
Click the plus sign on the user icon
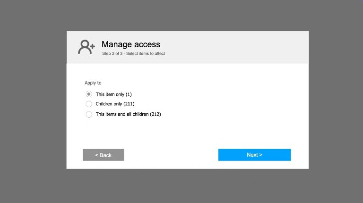[x=92, y=46]
